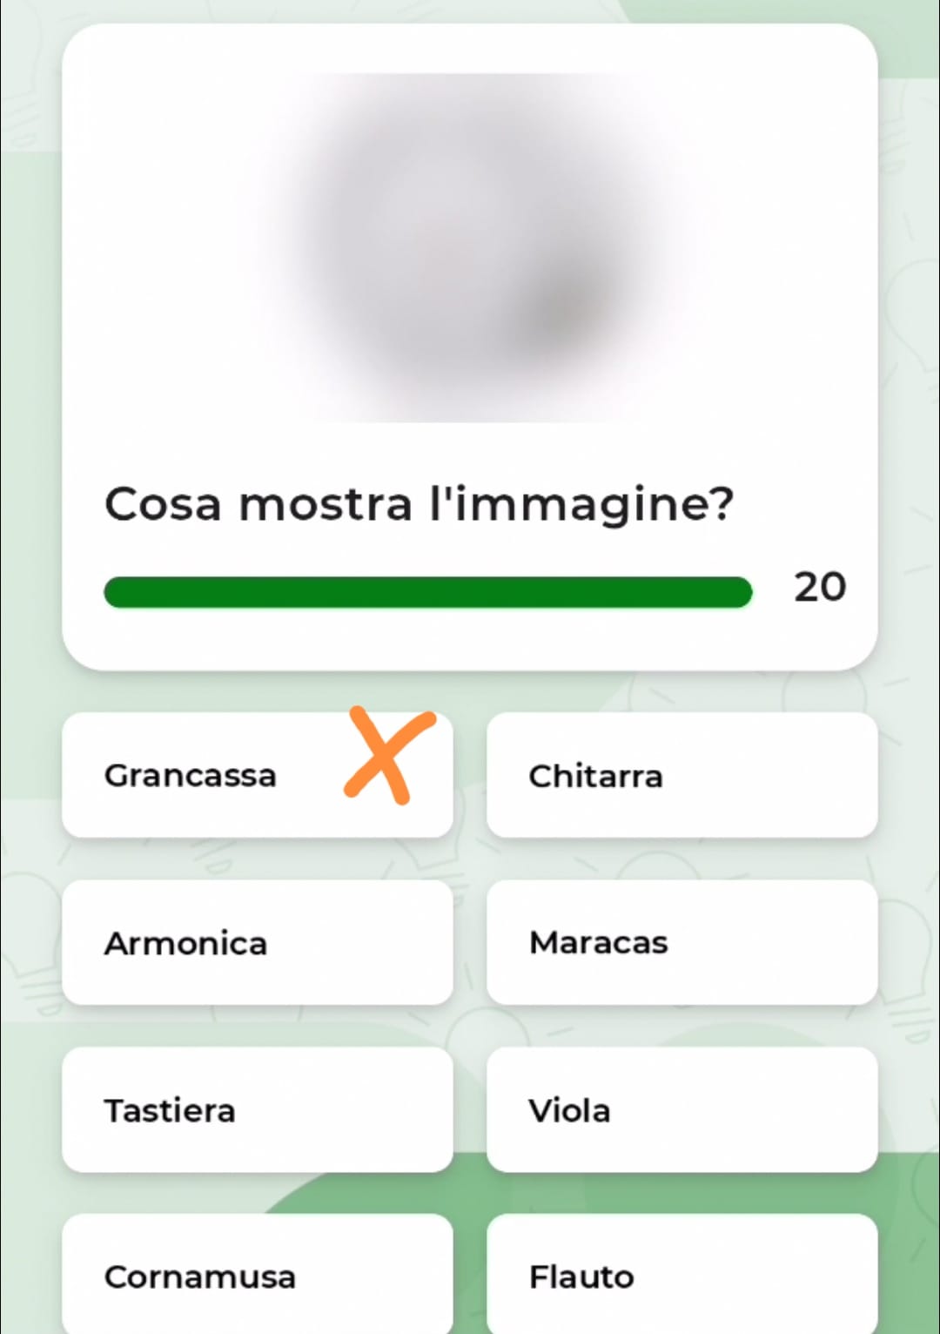Choose the Chitarra answer
This screenshot has height=1334, width=940.
tap(681, 775)
